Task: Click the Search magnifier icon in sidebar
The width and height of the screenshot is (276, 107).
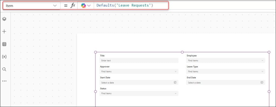Action: click(x=4, y=69)
